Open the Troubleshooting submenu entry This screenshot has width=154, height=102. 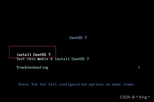pos(32,67)
